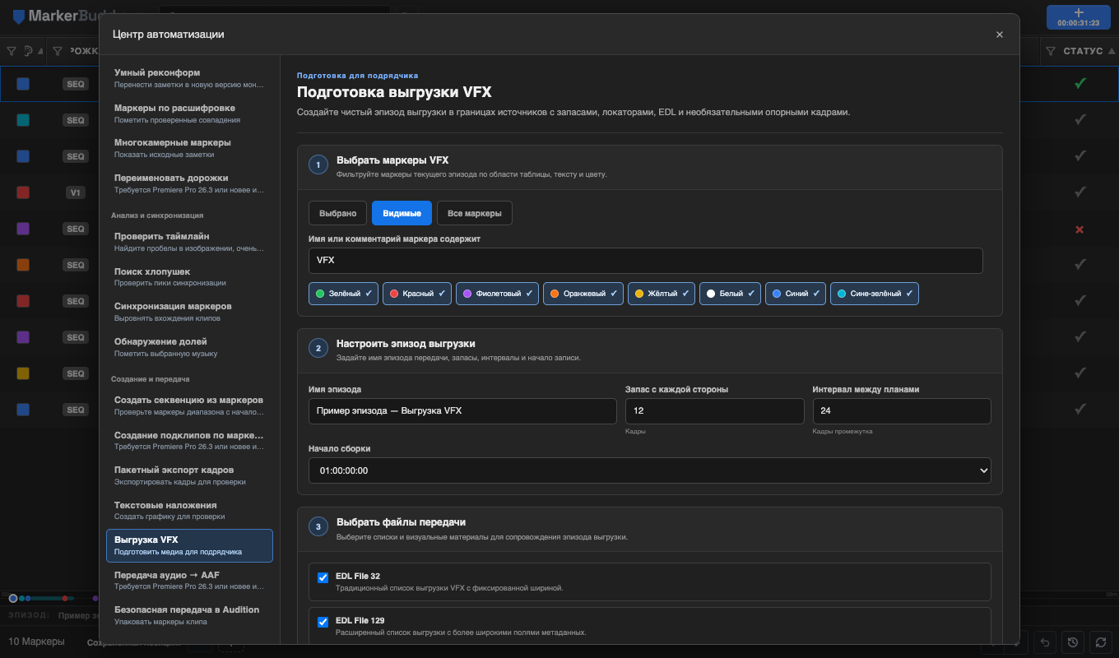Toggle the Зелёный color filter chip
This screenshot has height=658, width=1119.
click(x=343, y=294)
